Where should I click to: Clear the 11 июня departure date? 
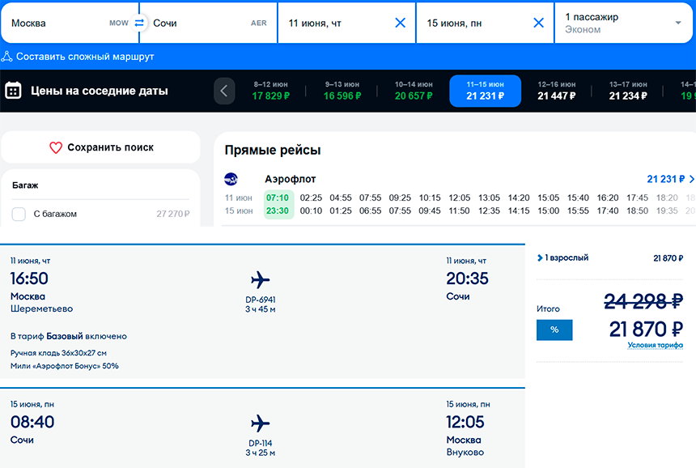[400, 23]
